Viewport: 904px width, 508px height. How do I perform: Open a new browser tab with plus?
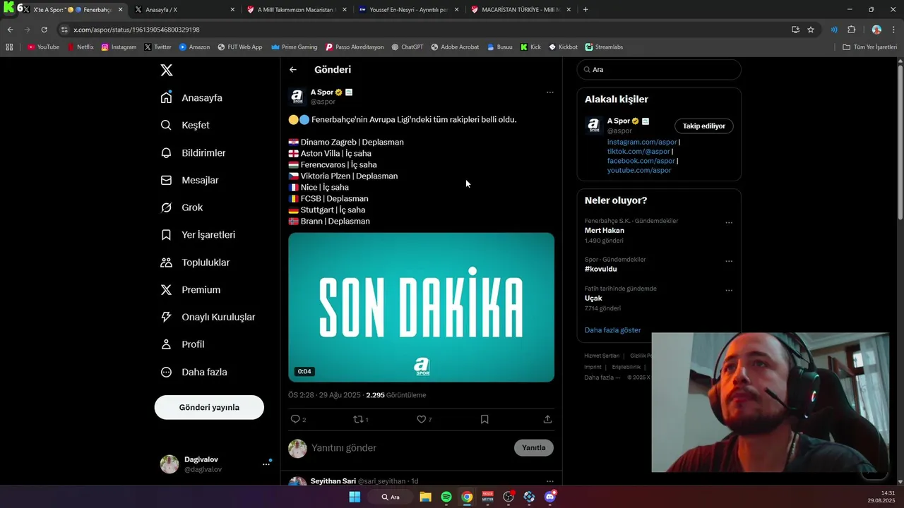tap(585, 10)
